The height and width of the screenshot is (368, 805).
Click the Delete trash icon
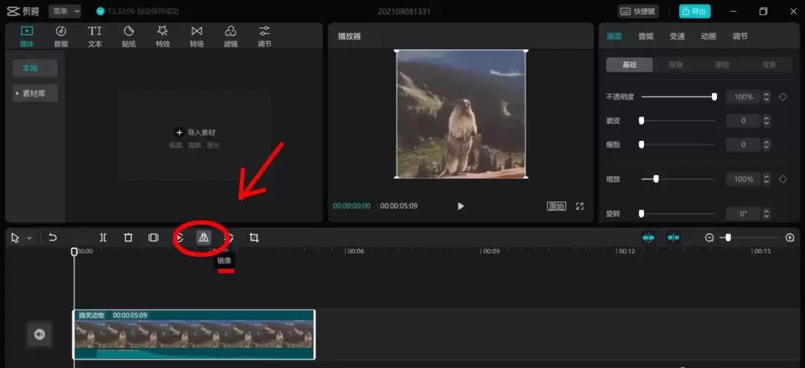128,238
